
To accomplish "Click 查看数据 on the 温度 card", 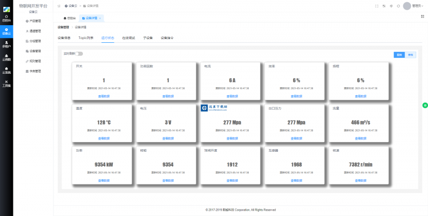I will [104, 138].
